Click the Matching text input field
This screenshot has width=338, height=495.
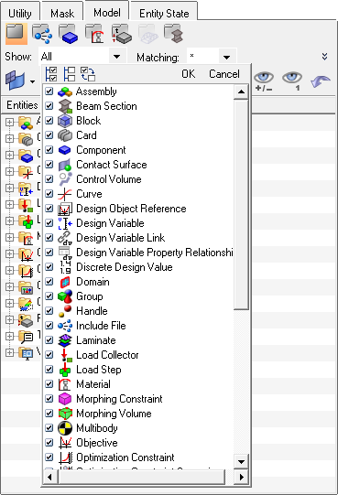coord(202,57)
